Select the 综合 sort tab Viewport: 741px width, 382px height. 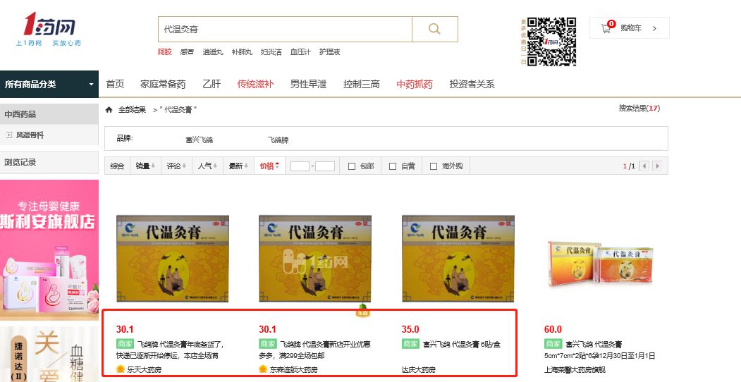click(117, 166)
